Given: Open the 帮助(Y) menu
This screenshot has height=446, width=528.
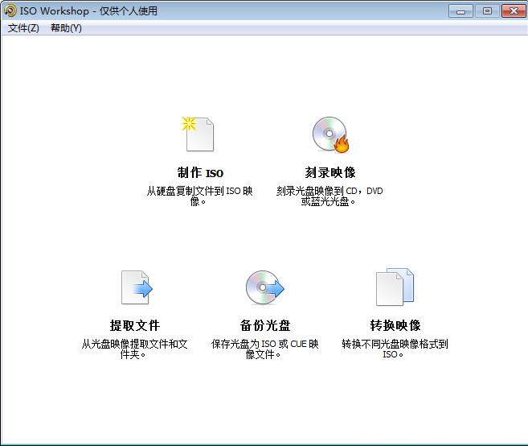Looking at the screenshot, I should (66, 28).
